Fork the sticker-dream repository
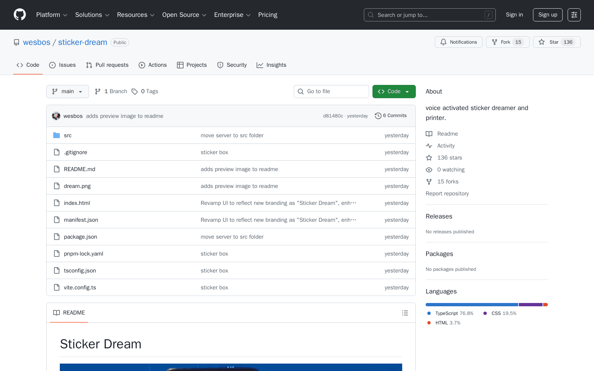The height and width of the screenshot is (371, 594). (508, 42)
